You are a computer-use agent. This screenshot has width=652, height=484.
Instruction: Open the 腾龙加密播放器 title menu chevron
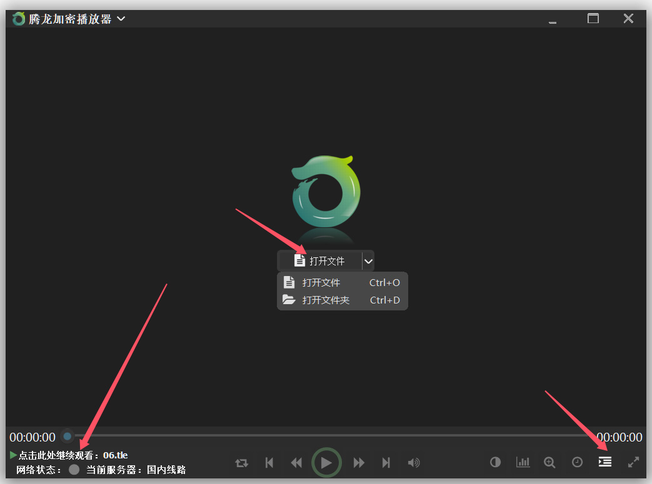(x=121, y=19)
